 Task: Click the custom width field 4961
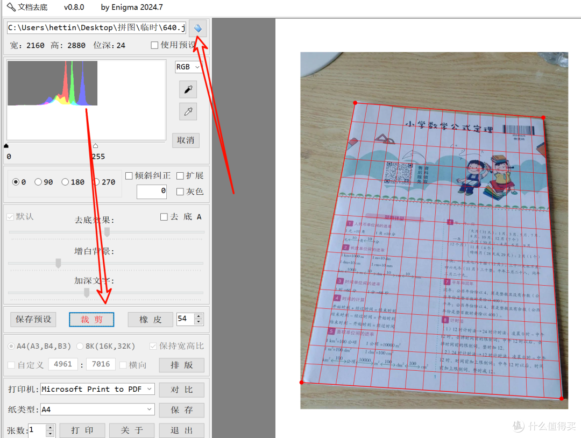coord(63,364)
